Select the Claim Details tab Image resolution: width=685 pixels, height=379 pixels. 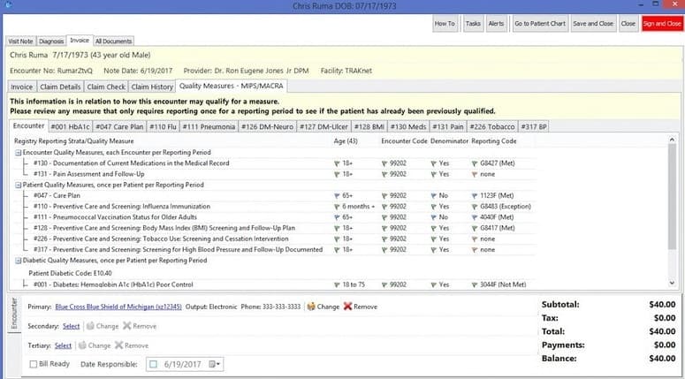point(60,87)
